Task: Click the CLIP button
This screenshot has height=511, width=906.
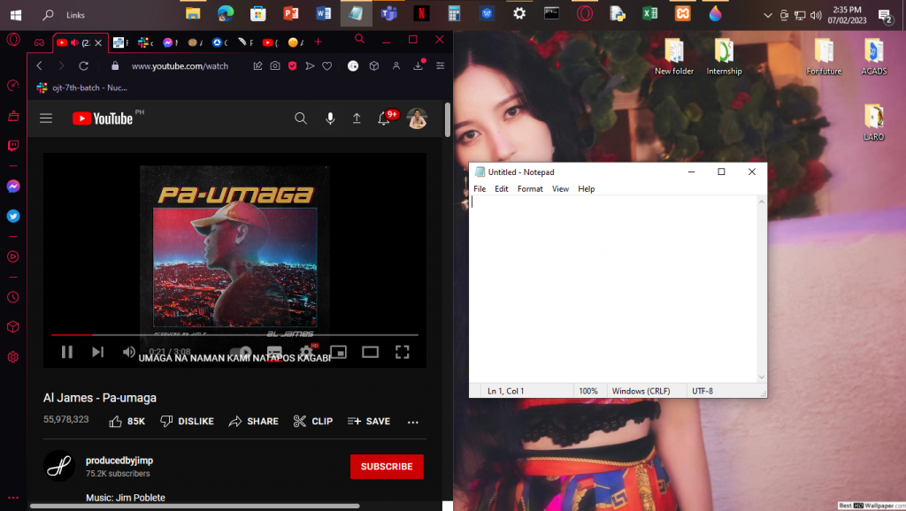Action: pyautogui.click(x=312, y=422)
